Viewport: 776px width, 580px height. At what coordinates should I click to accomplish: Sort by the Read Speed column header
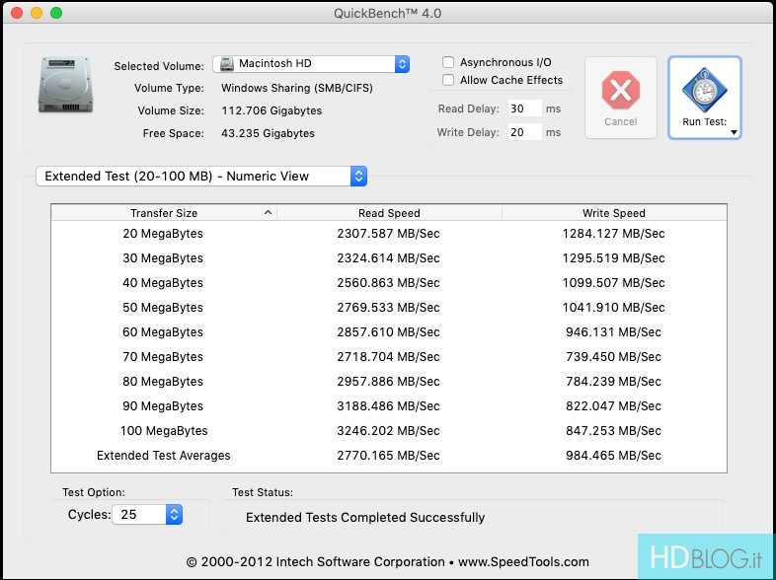[x=389, y=213]
